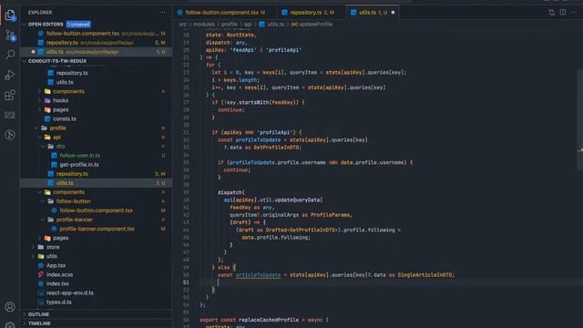Viewport: 583px width, 328px height.
Task: Click the Sass icon beside index.scss
Action: click(41, 274)
